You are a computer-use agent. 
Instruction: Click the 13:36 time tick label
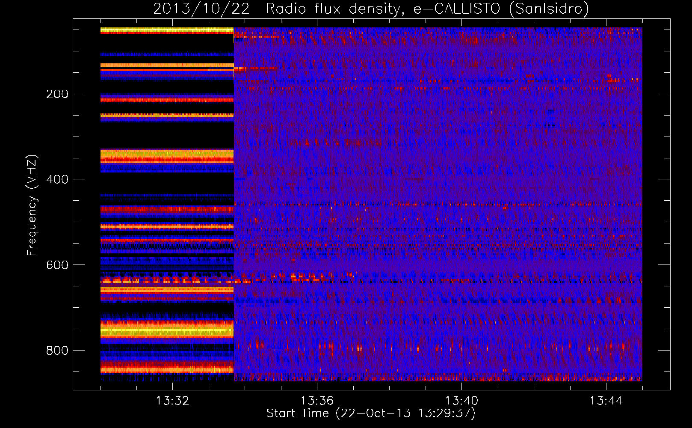click(x=317, y=401)
